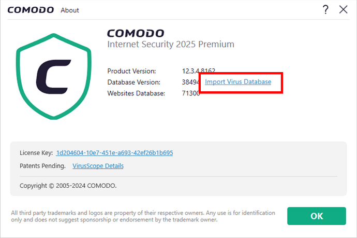The width and height of the screenshot is (357, 238).
Task: Click the COMODO logo in title bar
Action: (x=29, y=10)
